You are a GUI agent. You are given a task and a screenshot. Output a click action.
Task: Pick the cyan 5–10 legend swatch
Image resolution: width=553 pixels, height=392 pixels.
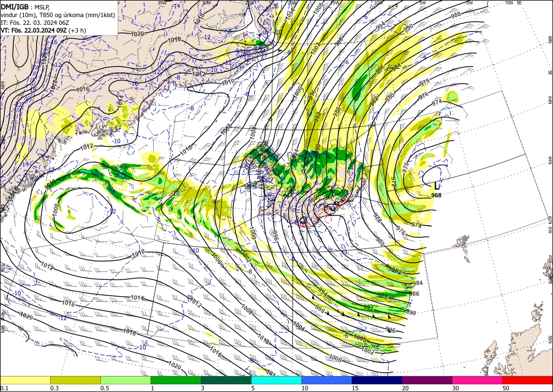[x=276, y=380]
